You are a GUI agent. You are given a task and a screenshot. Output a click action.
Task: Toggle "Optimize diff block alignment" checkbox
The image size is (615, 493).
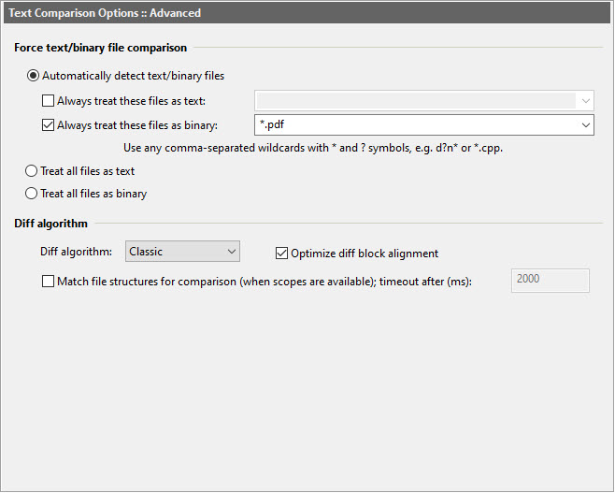point(281,253)
